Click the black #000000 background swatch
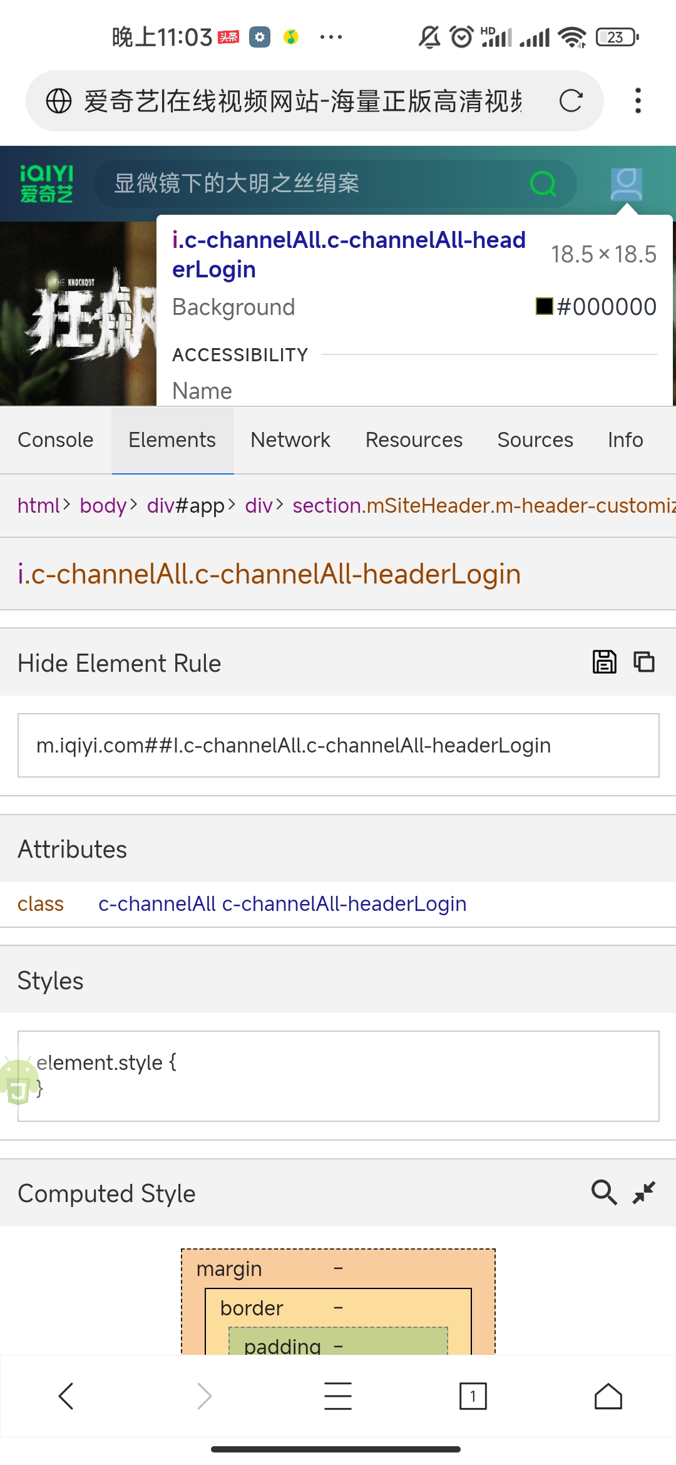 pyautogui.click(x=545, y=306)
